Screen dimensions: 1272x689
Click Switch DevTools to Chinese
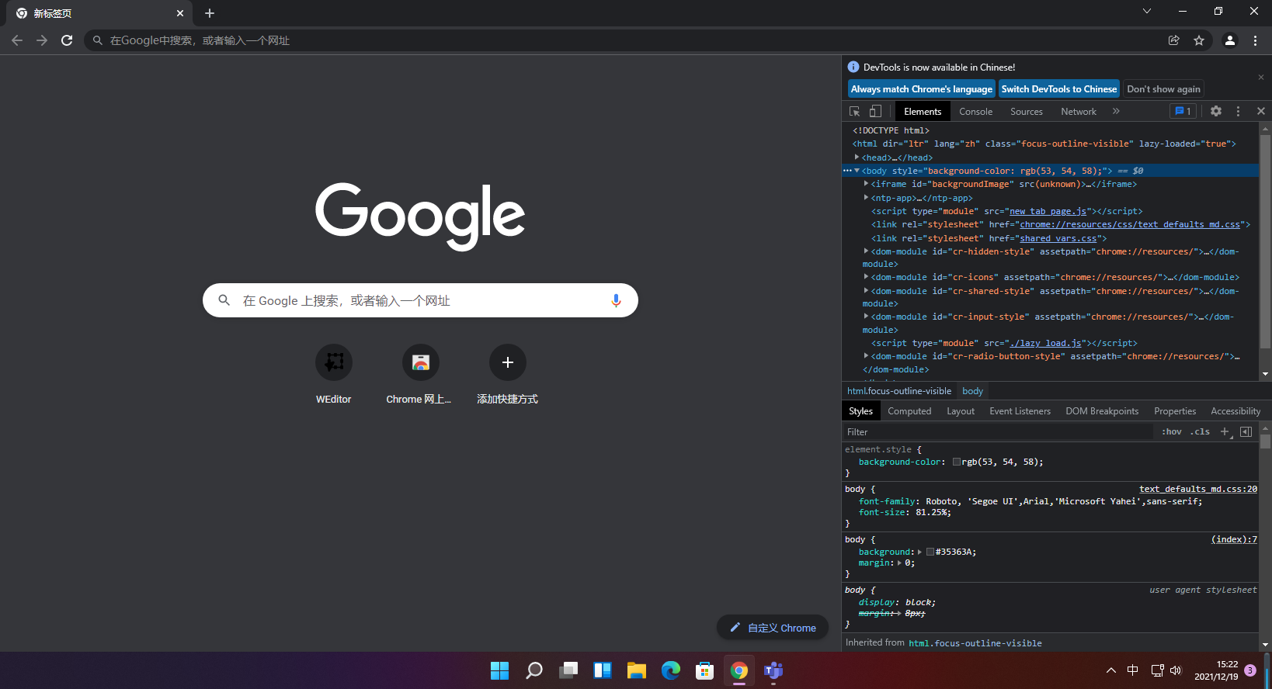[x=1058, y=89]
